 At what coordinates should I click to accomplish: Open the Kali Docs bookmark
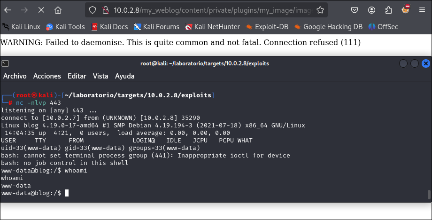[110, 27]
